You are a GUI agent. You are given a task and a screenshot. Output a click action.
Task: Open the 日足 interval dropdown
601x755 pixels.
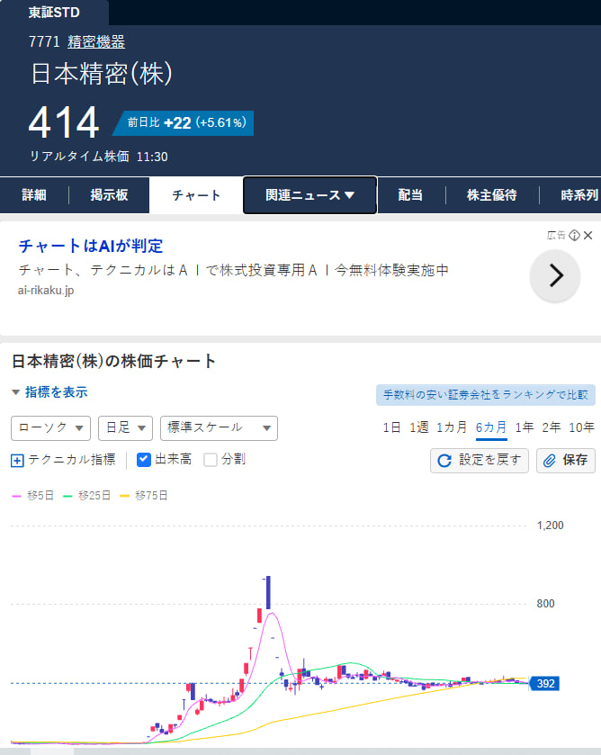[125, 428]
